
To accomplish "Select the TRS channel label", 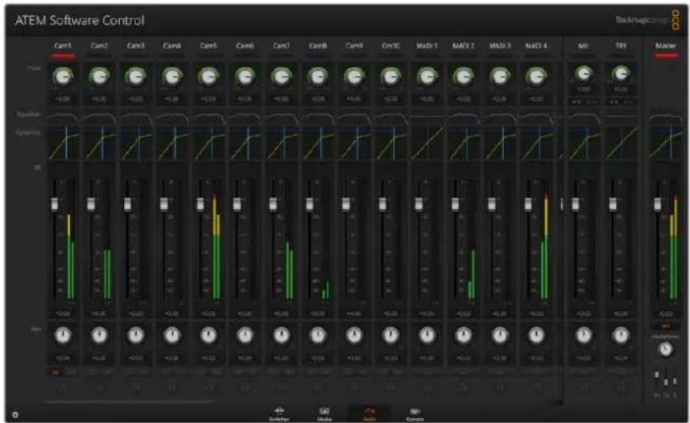I will coord(621,46).
